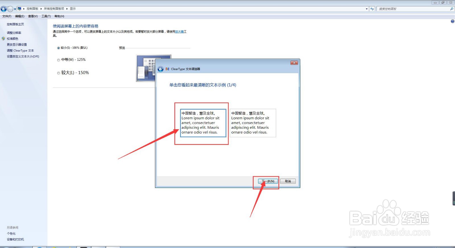Image resolution: width=455 pixels, height=248 pixels.
Task: Go to 控制面板主页 link
Action: (x=15, y=24)
